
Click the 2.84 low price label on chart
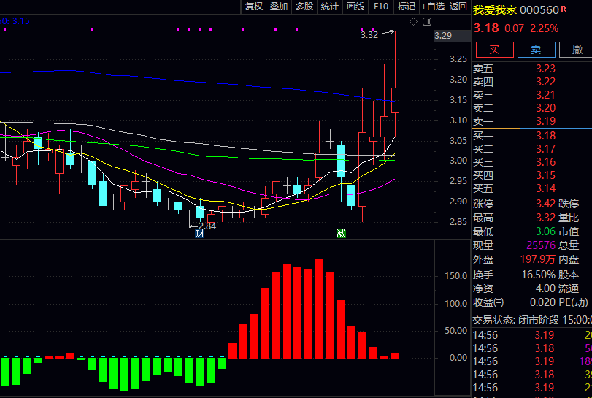point(207,226)
